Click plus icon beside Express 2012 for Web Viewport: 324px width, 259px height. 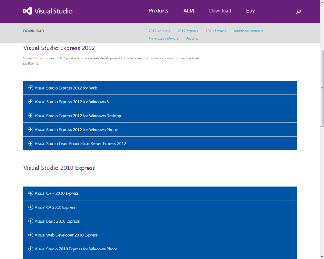point(30,88)
